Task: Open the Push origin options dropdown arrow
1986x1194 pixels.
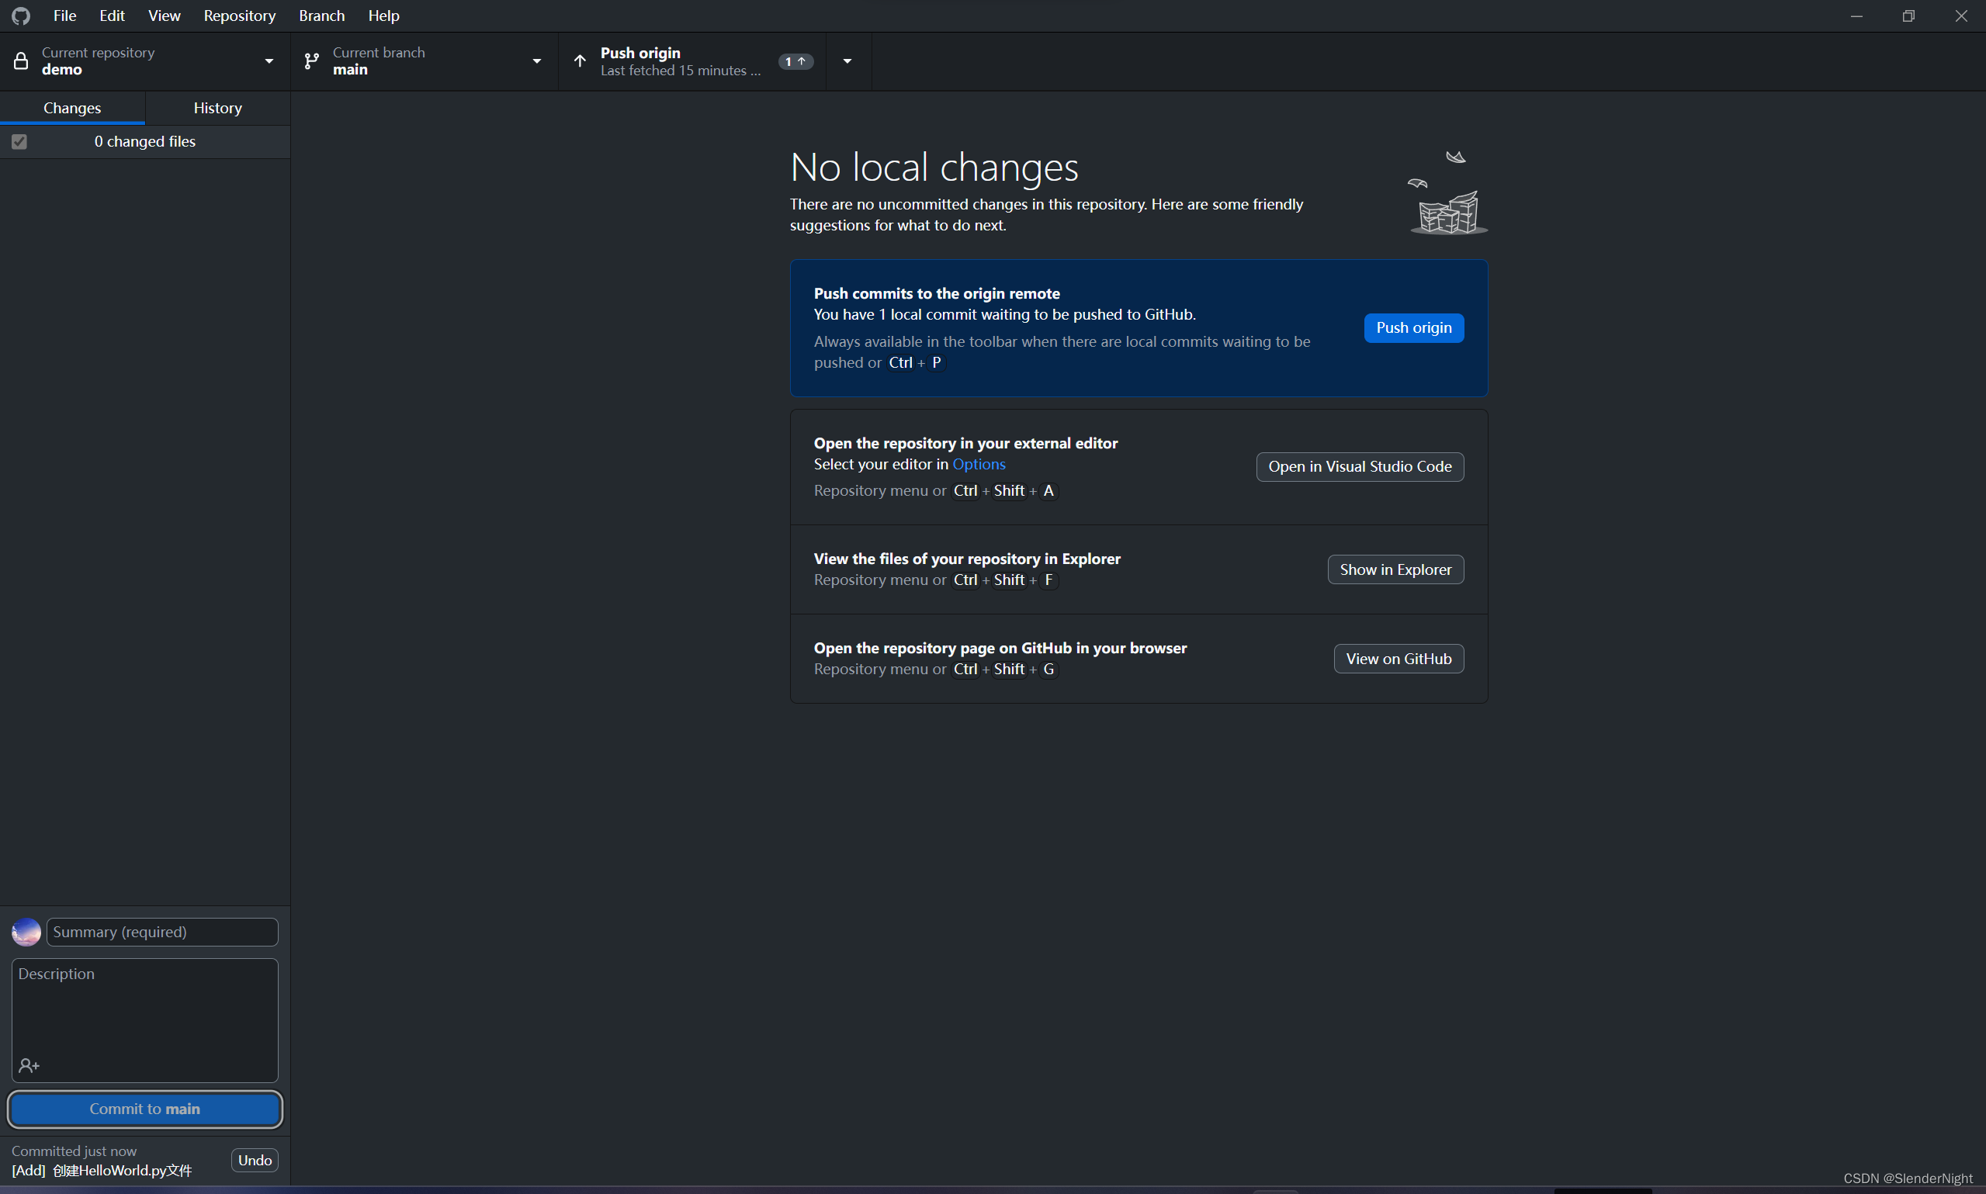Action: coord(847,61)
